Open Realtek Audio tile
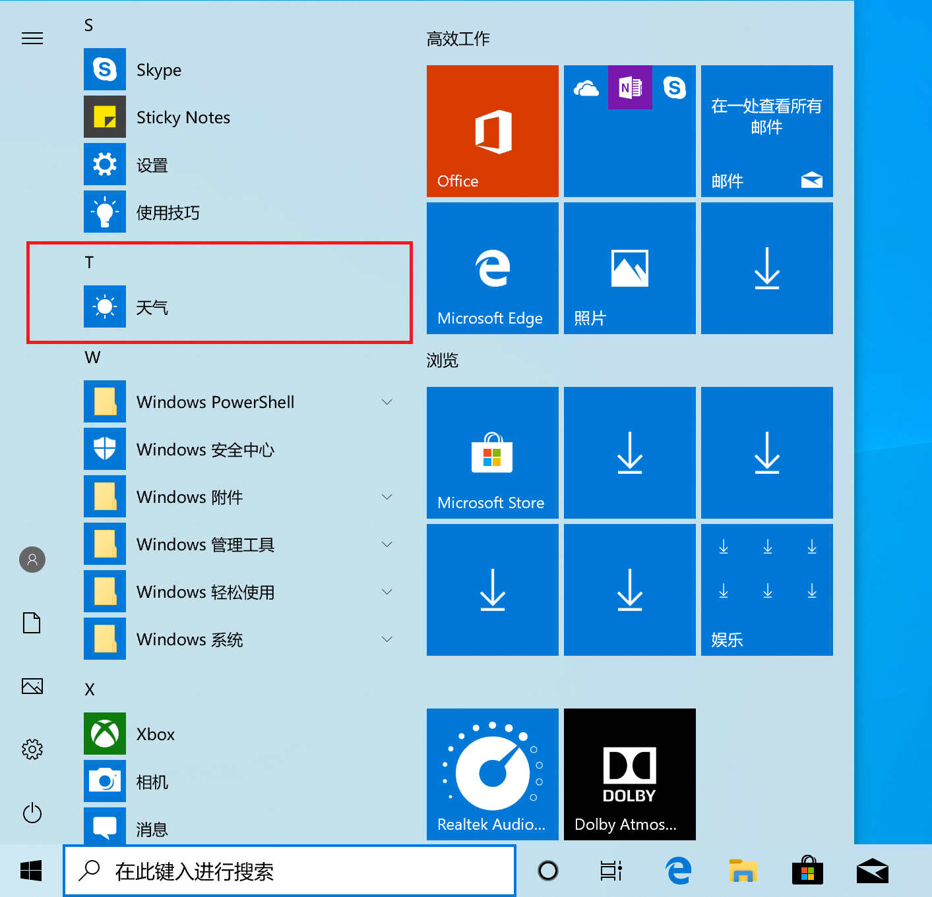 tap(493, 774)
